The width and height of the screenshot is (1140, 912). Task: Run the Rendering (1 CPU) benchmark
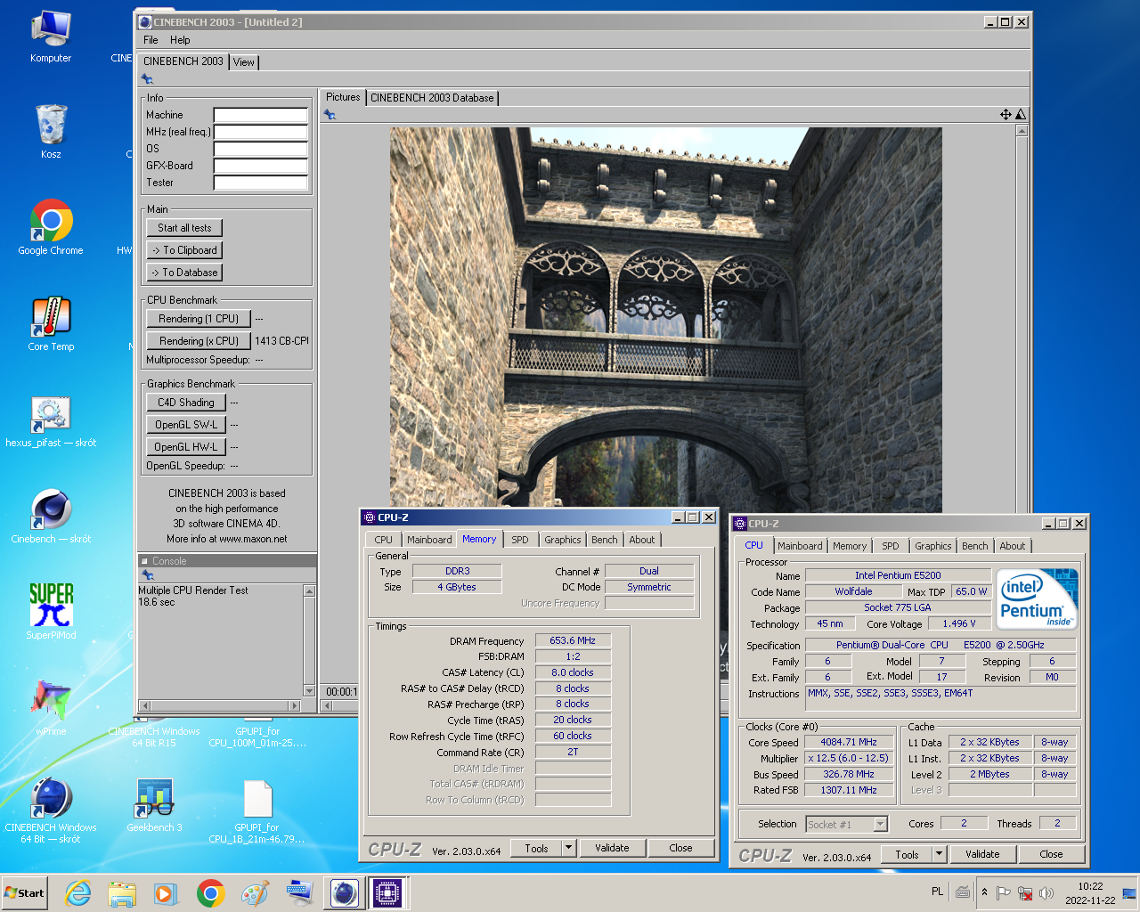coord(199,319)
